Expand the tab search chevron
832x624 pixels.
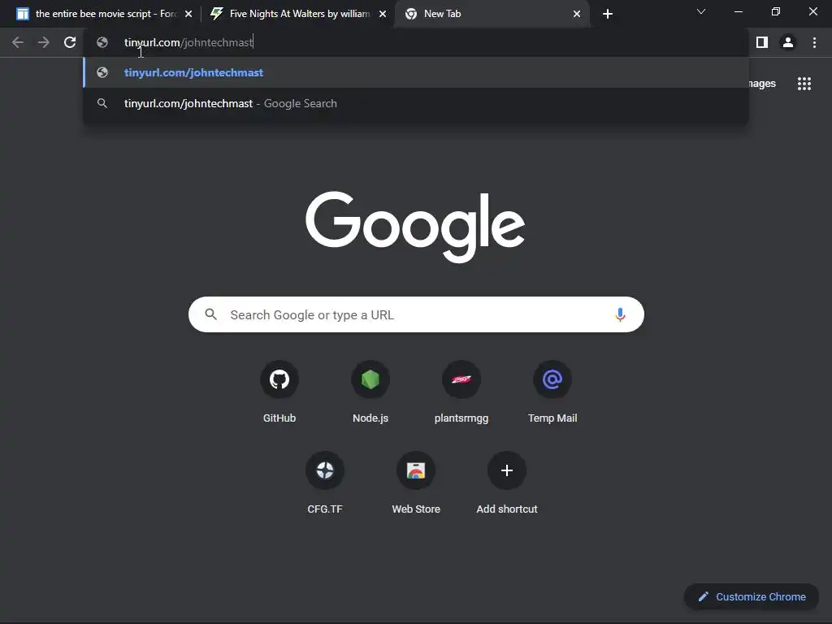point(701,11)
